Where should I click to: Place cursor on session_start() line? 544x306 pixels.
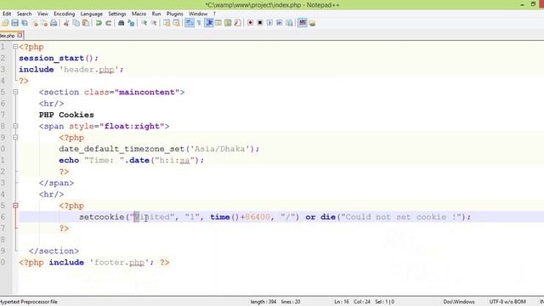(59, 58)
